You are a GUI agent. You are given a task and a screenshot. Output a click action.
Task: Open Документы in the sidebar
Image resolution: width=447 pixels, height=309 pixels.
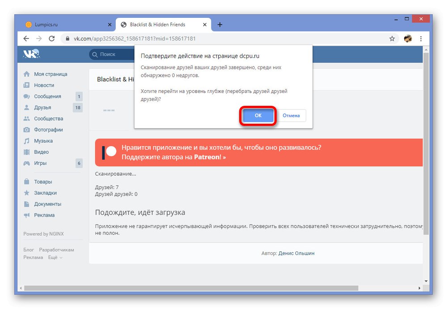pos(48,204)
